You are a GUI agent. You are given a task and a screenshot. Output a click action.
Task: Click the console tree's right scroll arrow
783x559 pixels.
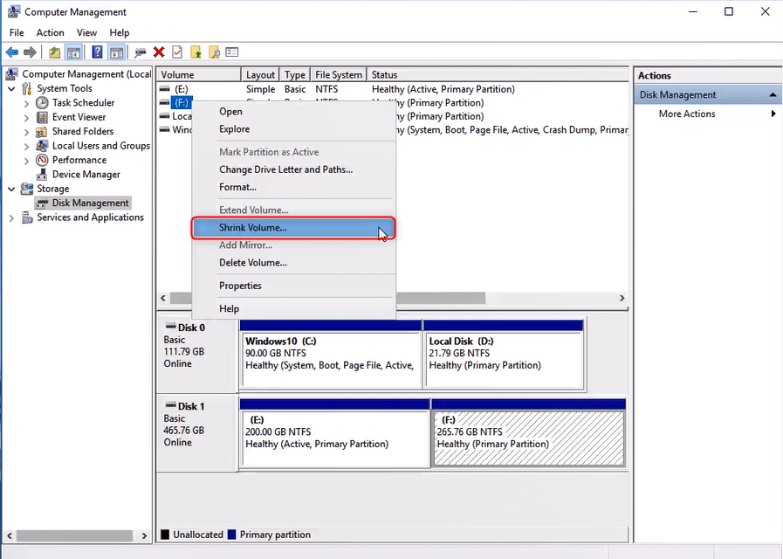[x=144, y=535]
